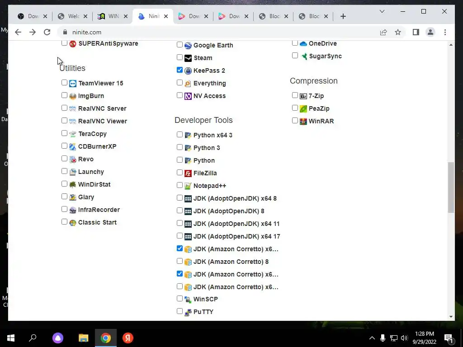The width and height of the screenshot is (463, 347).
Task: Click the Revo uninstaller icon
Action: pos(73,159)
